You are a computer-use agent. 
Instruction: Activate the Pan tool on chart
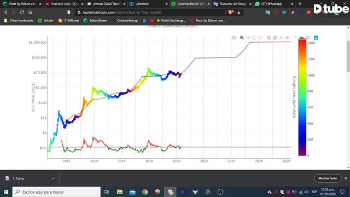[x=248, y=38]
